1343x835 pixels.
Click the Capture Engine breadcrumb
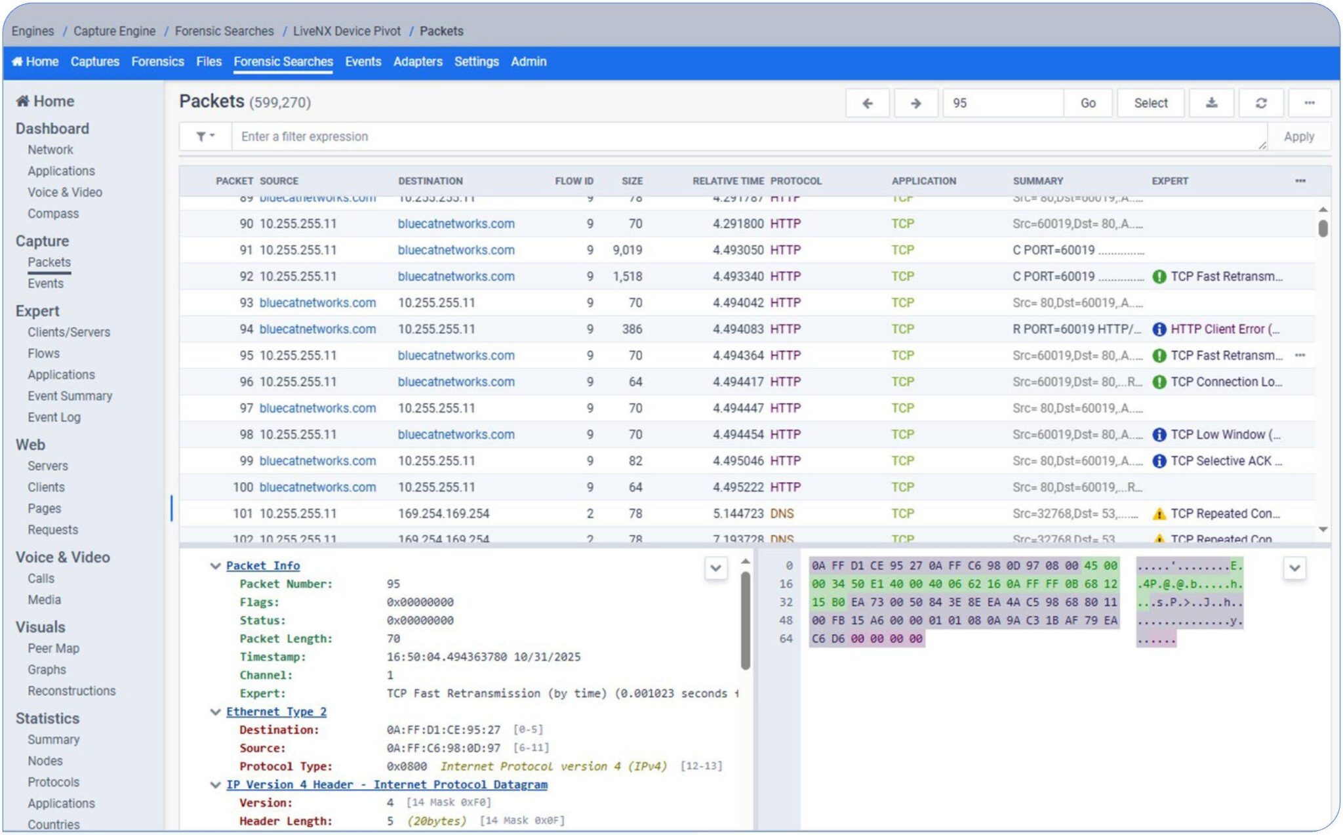(115, 31)
